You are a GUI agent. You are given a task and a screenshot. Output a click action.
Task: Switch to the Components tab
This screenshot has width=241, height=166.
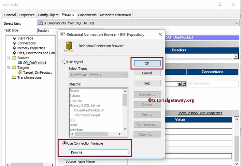click(87, 15)
